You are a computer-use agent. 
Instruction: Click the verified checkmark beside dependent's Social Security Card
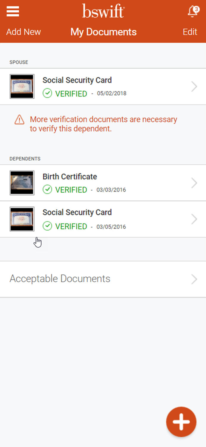tap(48, 226)
